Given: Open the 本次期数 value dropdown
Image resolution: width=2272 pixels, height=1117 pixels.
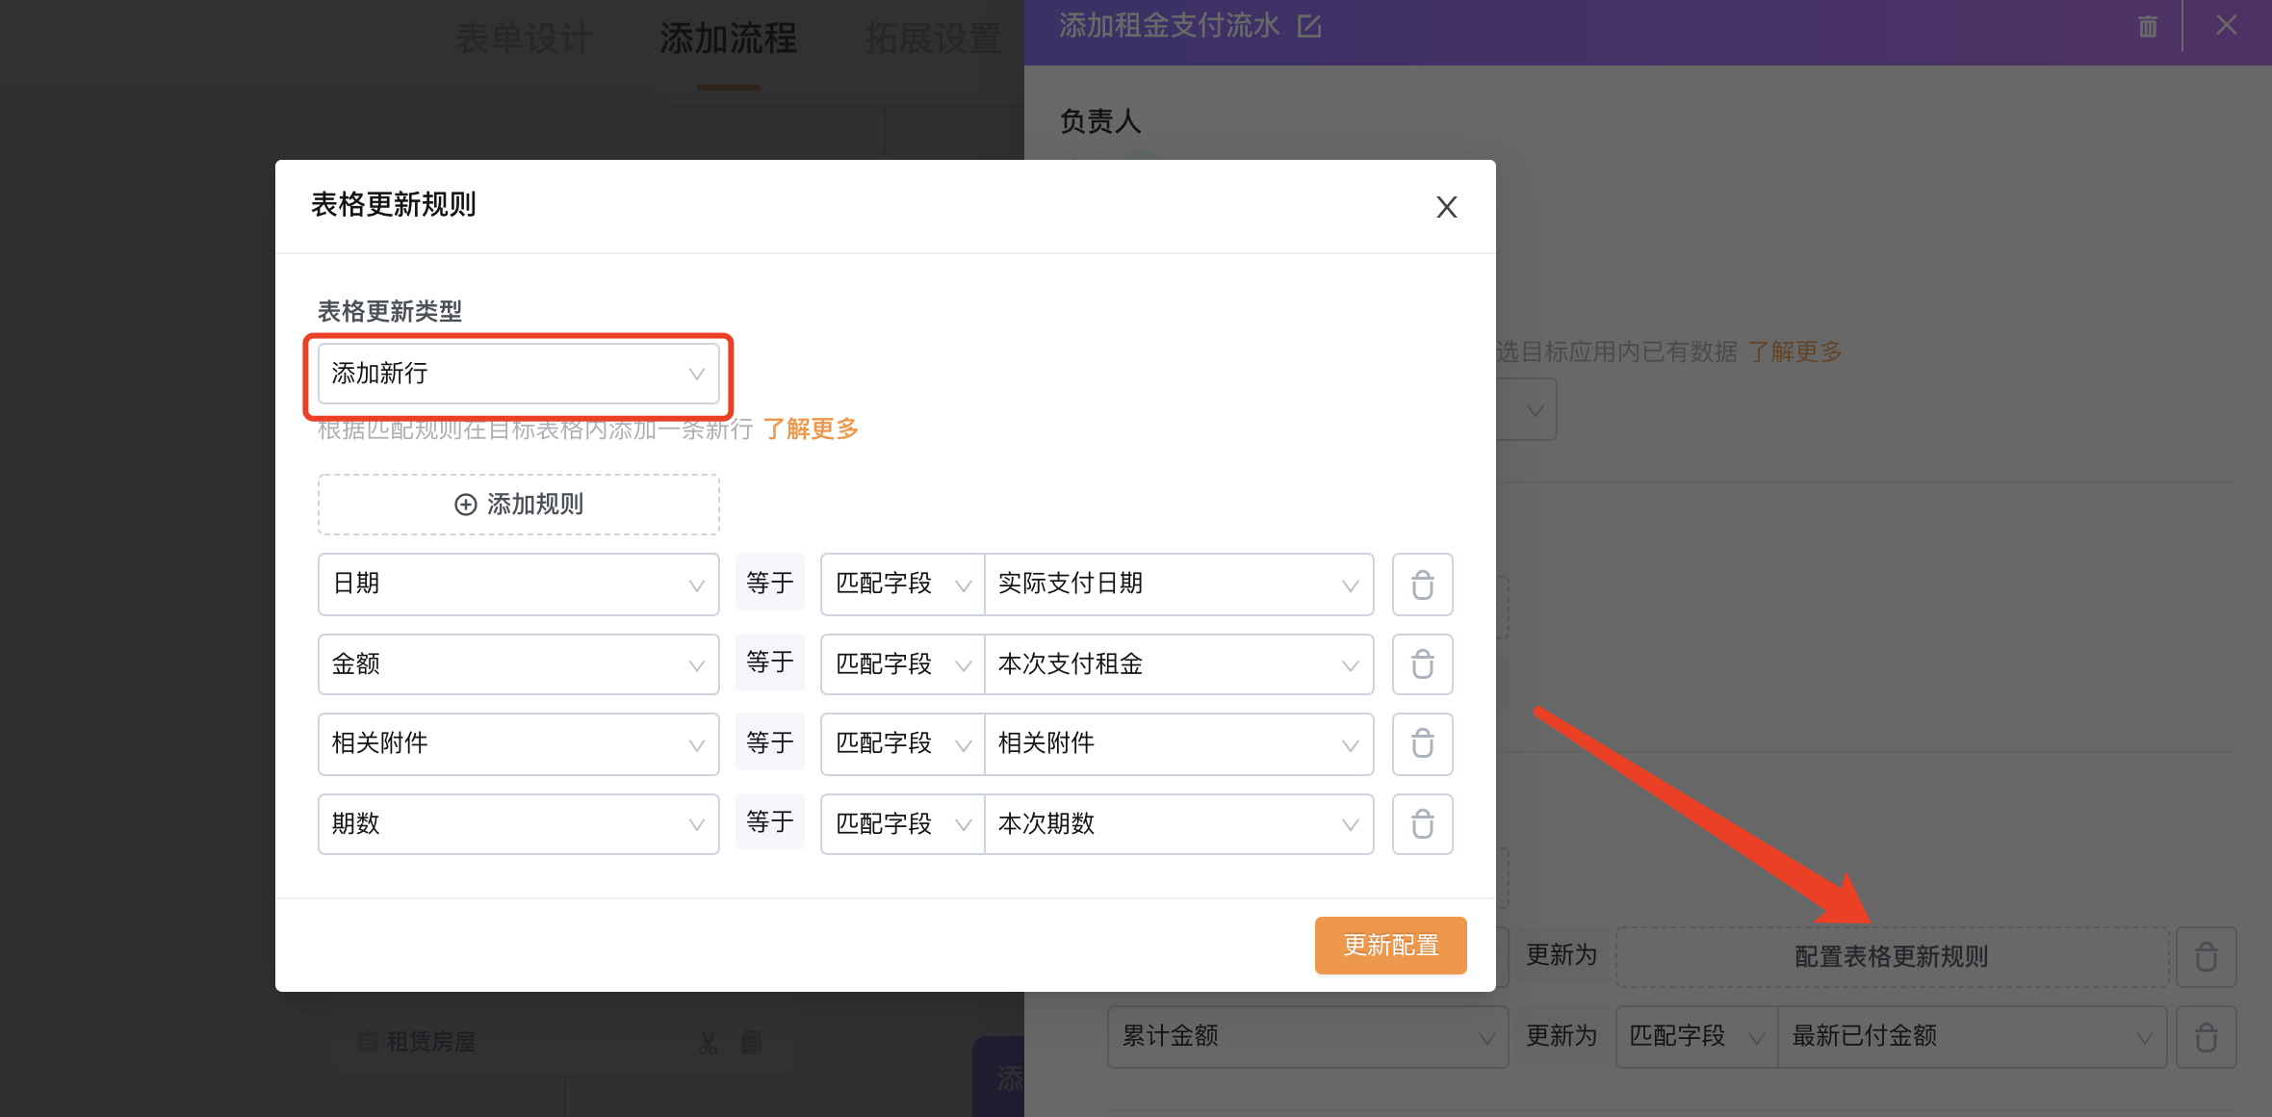Looking at the screenshot, I should [1178, 824].
